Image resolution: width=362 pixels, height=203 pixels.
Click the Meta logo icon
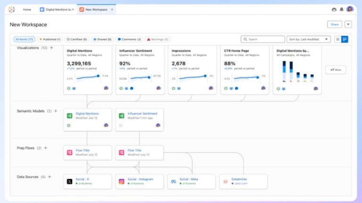(173, 181)
